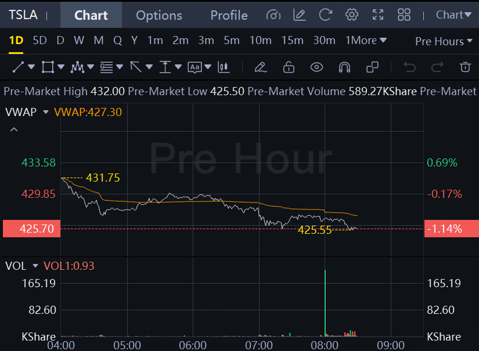Select the 5D timeframe
Viewport: 479px width, 351px height.
(x=39, y=40)
